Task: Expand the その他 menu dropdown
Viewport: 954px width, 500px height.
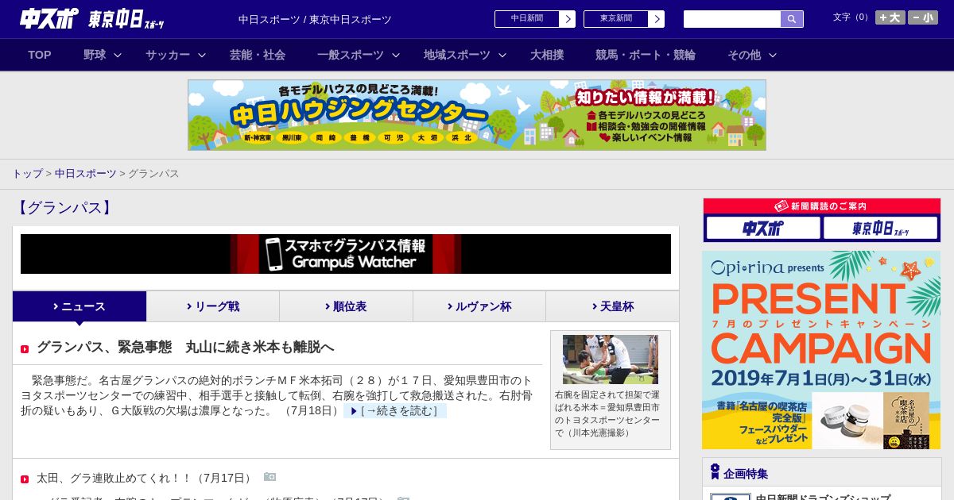Action: coord(752,55)
